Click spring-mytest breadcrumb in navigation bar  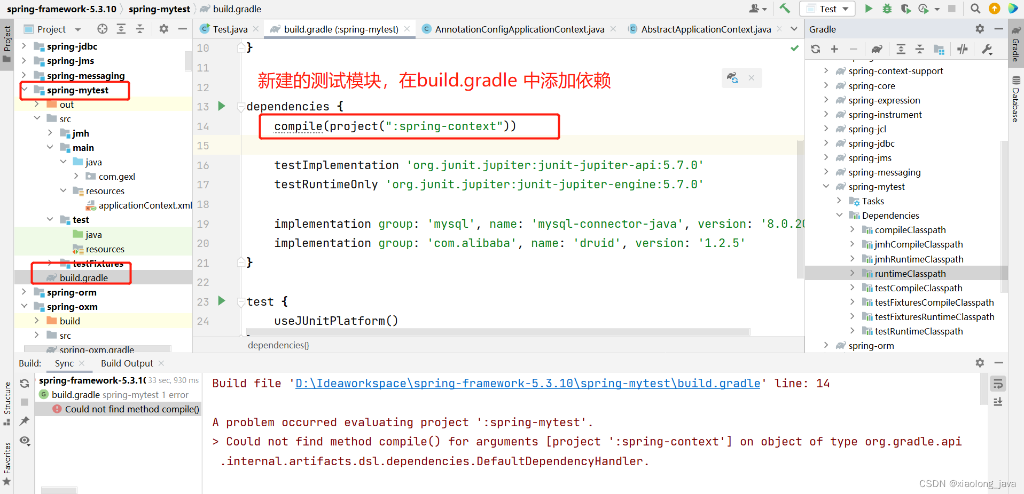pyautogui.click(x=159, y=9)
